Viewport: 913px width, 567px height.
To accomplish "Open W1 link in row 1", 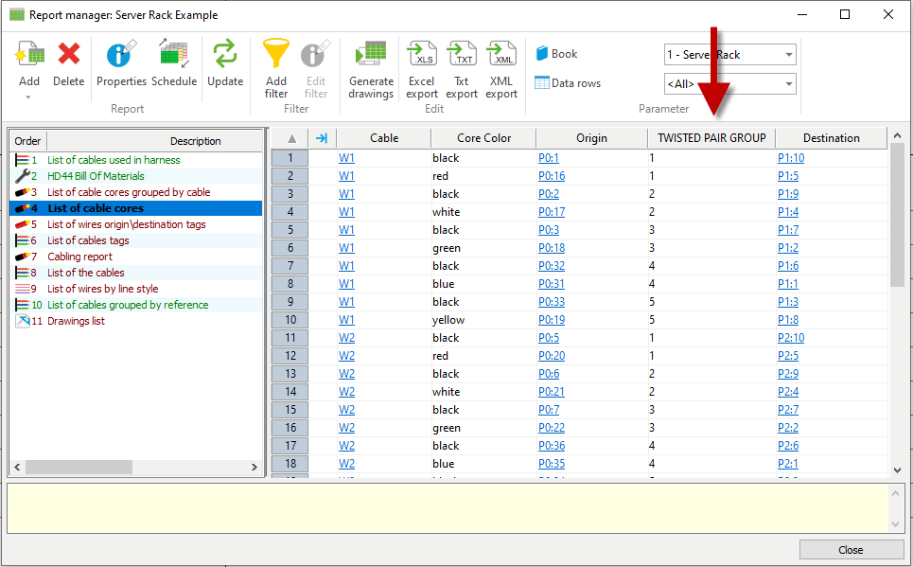I will 346,158.
